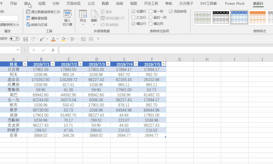
Task: Open the 2019/7/2 column filter dropdown
Action: pos(80,64)
